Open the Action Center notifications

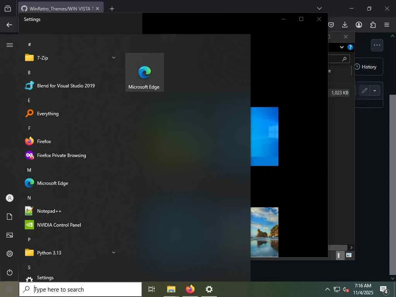tap(384, 290)
